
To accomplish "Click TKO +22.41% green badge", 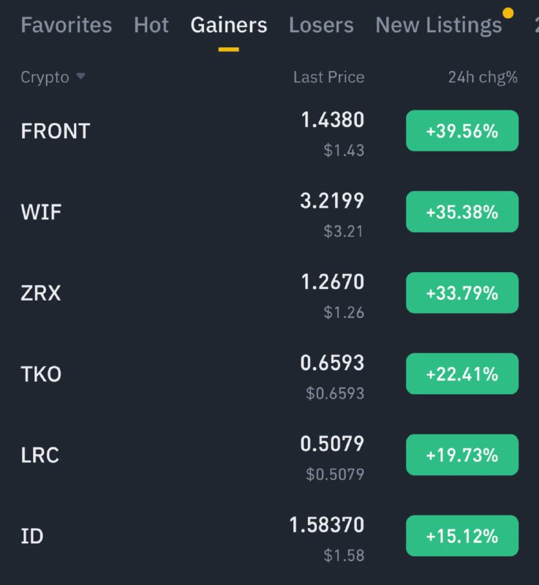I will point(461,374).
